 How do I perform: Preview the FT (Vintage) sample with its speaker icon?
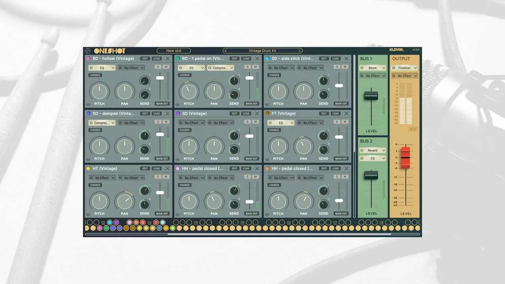pyautogui.click(x=267, y=159)
